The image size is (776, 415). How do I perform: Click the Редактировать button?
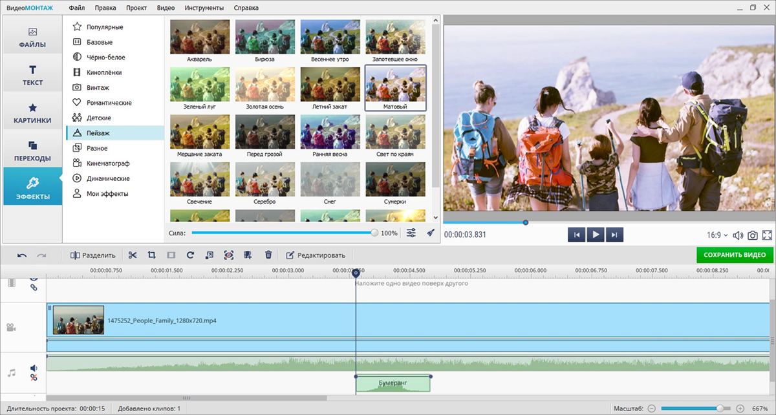pos(316,255)
